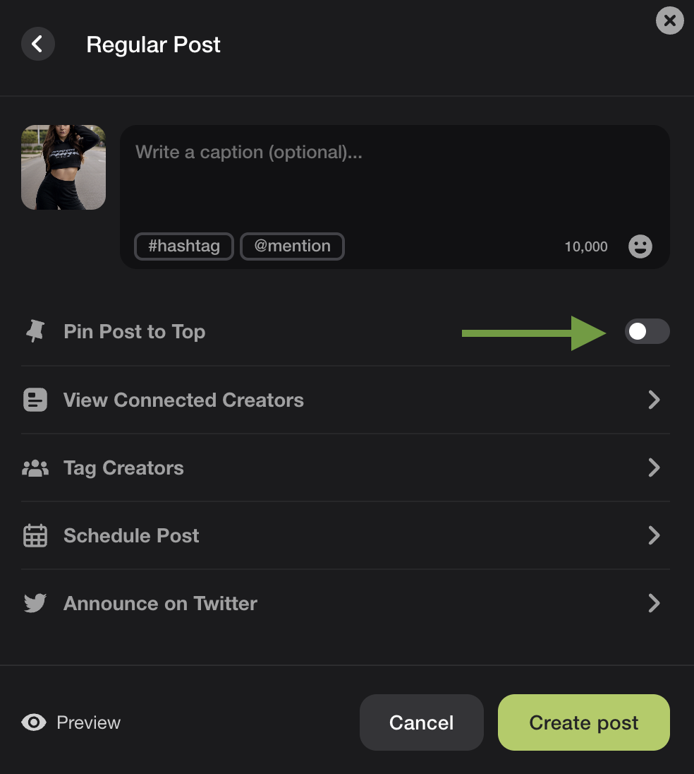Insert a #hashtag into the caption
Viewport: 694px width, 774px height.
(x=183, y=246)
